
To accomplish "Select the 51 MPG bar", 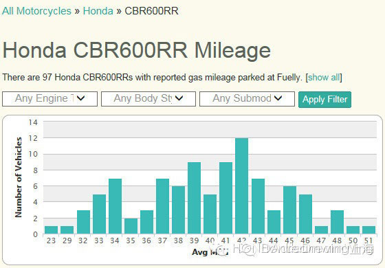I will click(x=368, y=230).
